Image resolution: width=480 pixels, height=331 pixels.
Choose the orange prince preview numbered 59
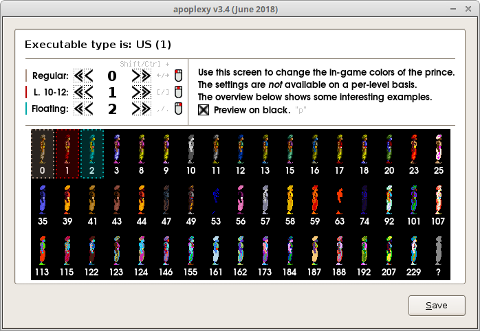coord(315,205)
